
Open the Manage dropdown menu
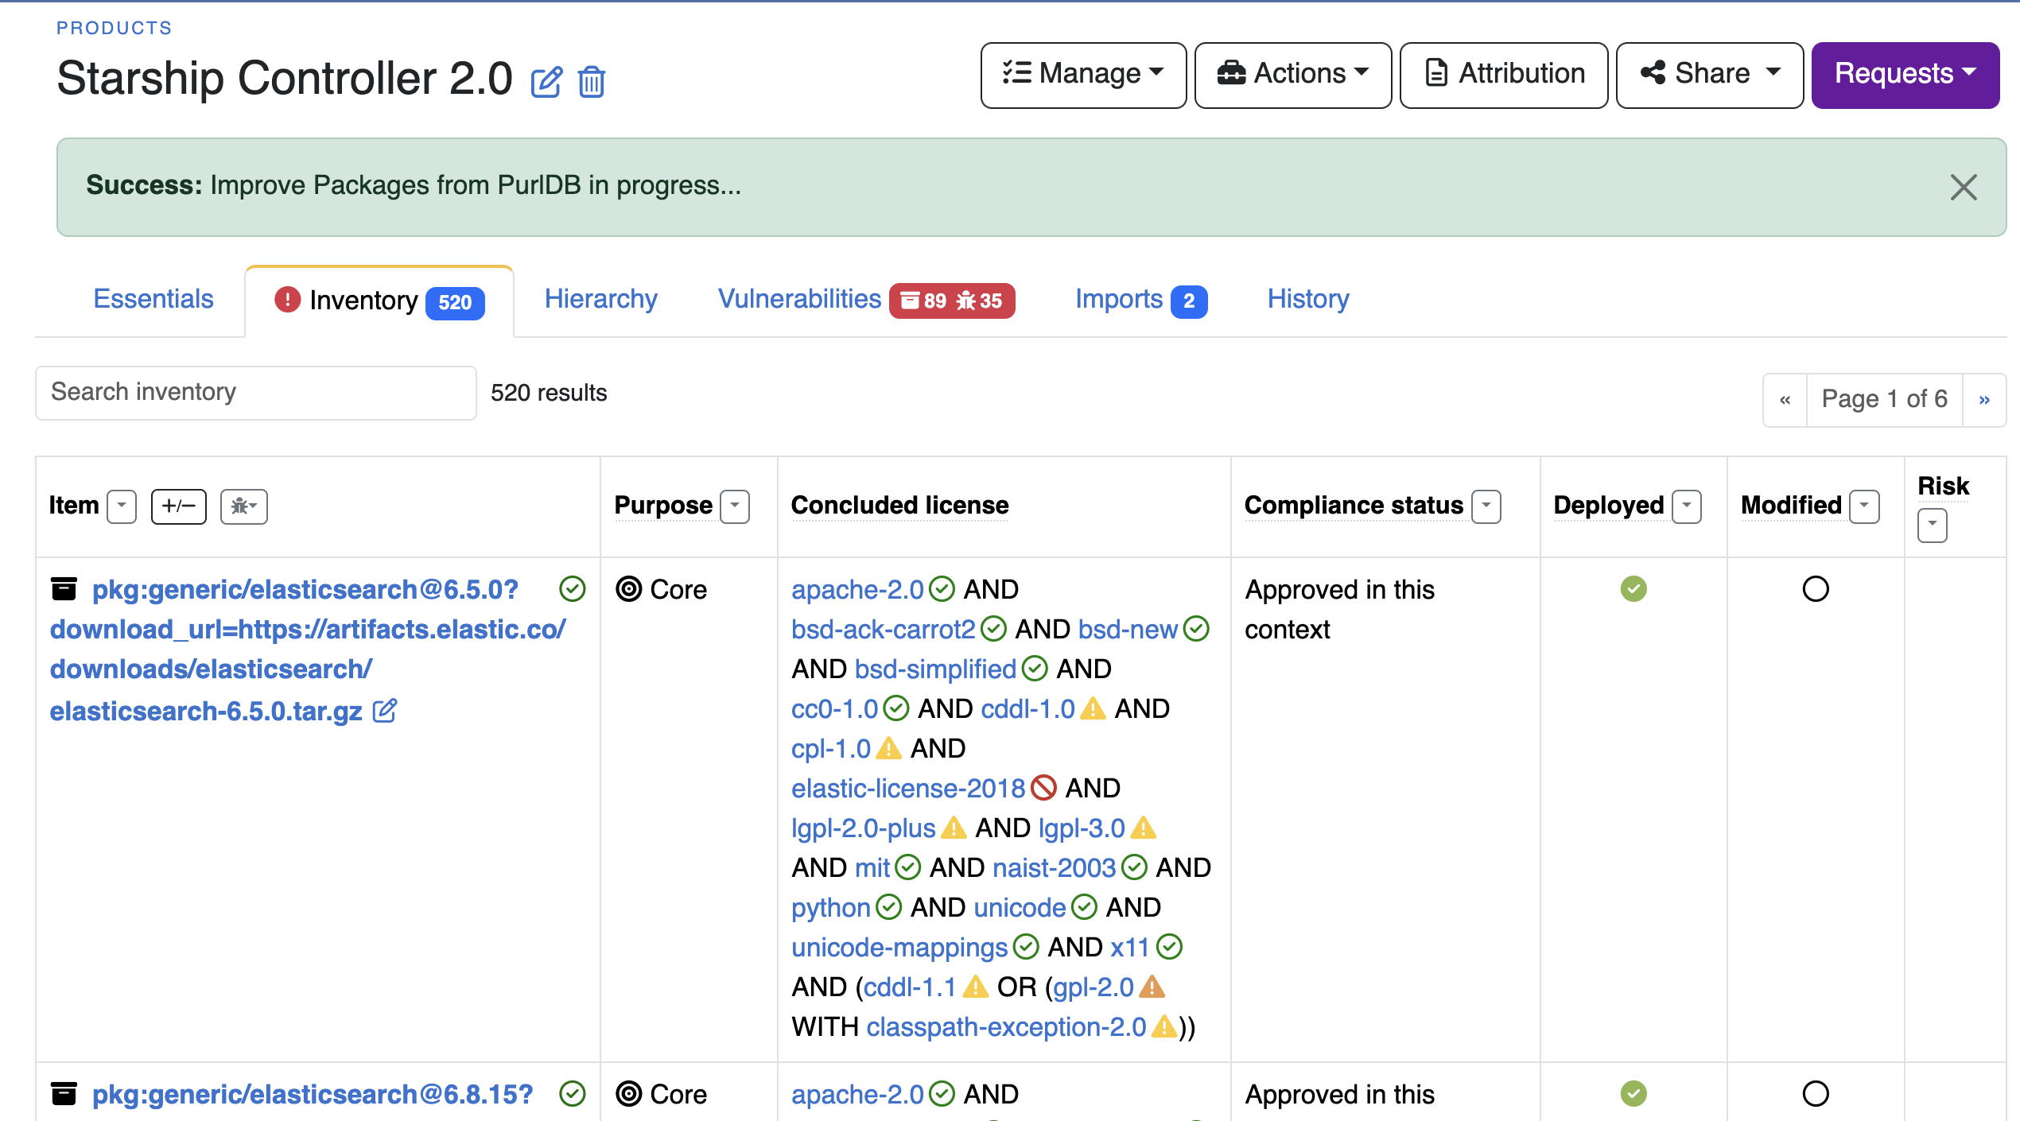[1083, 75]
